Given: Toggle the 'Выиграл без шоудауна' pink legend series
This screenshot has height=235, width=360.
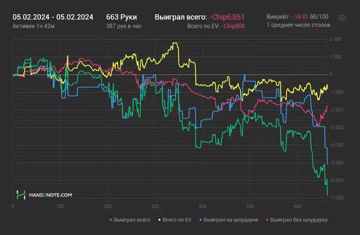Looking at the screenshot, I should (x=296, y=220).
